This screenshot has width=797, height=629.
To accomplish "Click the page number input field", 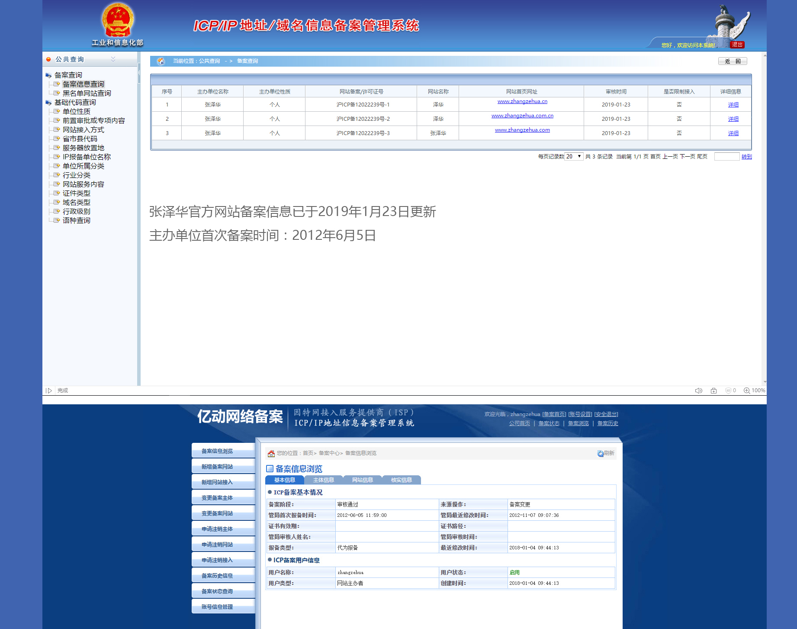I will tap(726, 156).
